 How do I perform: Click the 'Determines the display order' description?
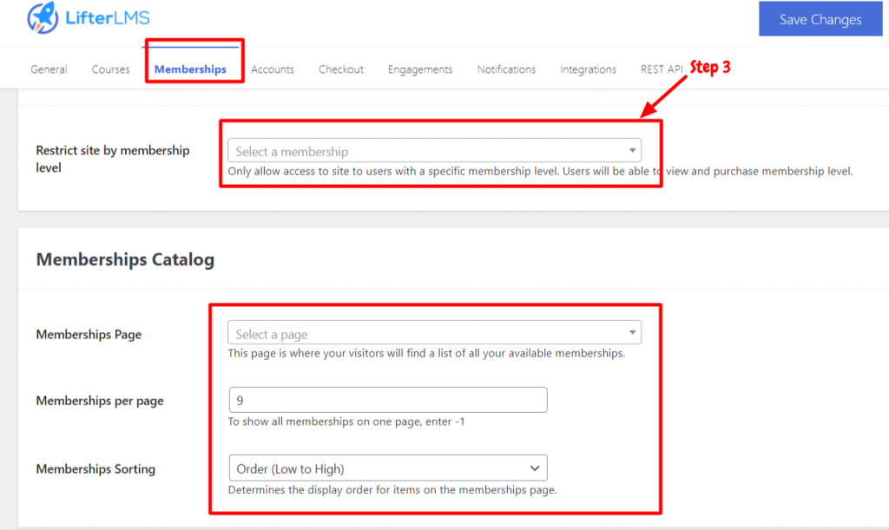(x=392, y=490)
